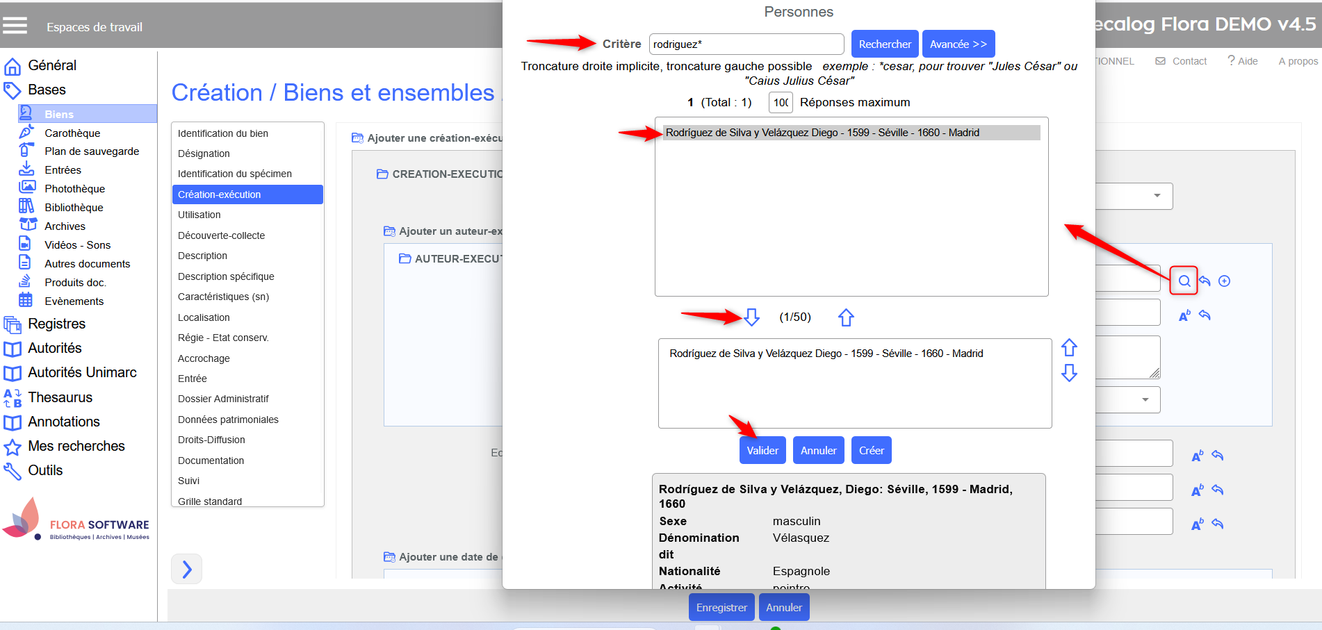Click Annuler next to Enregistrer
The image size is (1322, 630).
(x=784, y=607)
